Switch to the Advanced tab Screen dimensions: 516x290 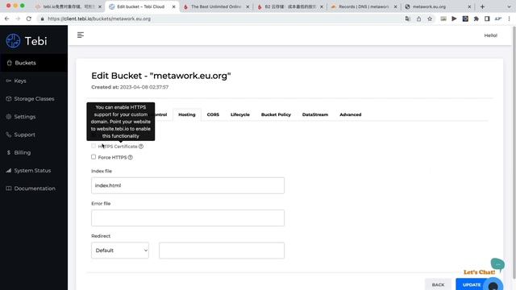tap(350, 114)
